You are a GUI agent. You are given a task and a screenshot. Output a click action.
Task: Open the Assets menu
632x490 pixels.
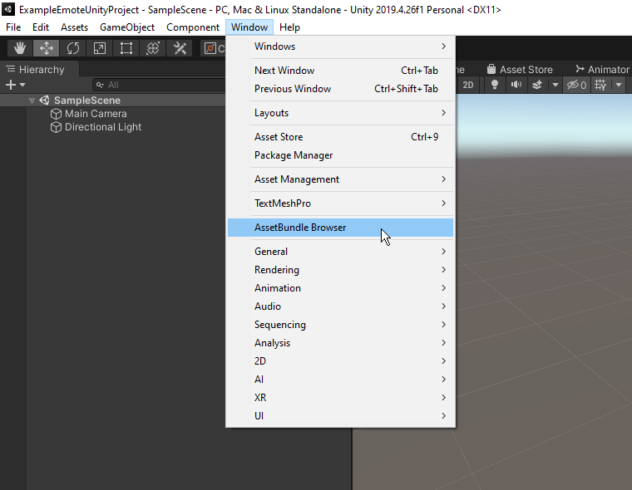74,27
